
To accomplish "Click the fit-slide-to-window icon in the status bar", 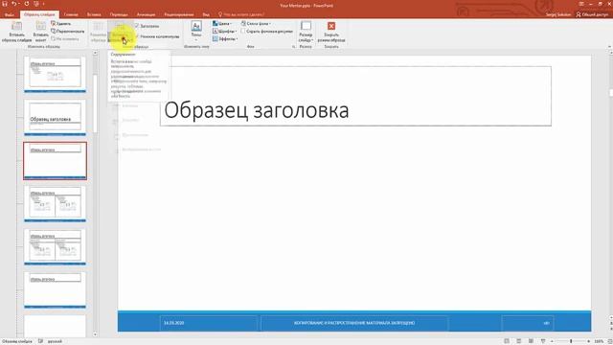I will pyautogui.click(x=609, y=341).
